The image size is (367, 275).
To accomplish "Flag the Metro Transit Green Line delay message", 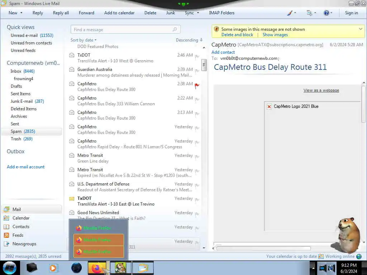I will 197,157.
